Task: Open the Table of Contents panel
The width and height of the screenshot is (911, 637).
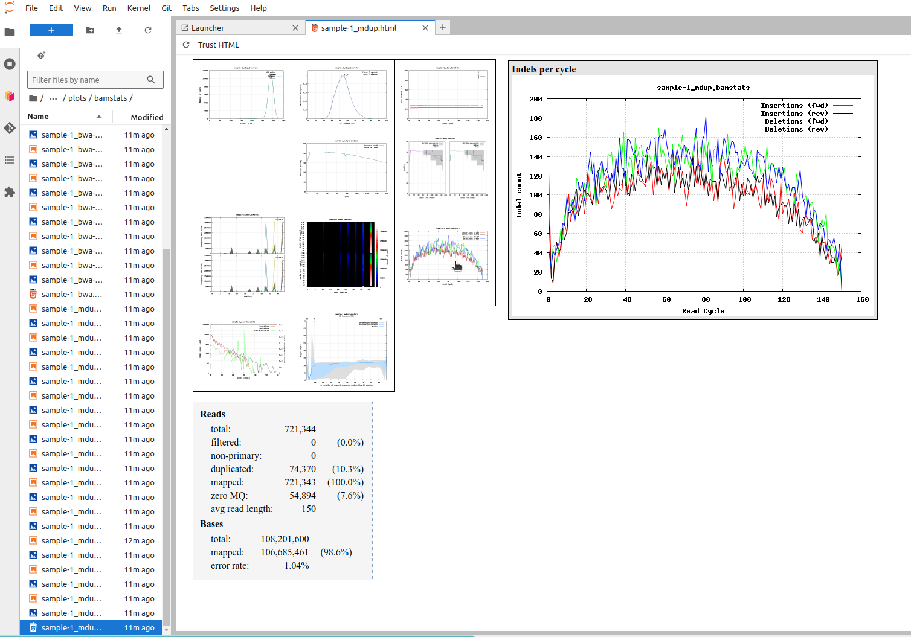Action: [10, 160]
